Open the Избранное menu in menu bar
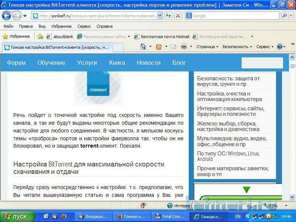The image size is (296, 222). [61, 26]
